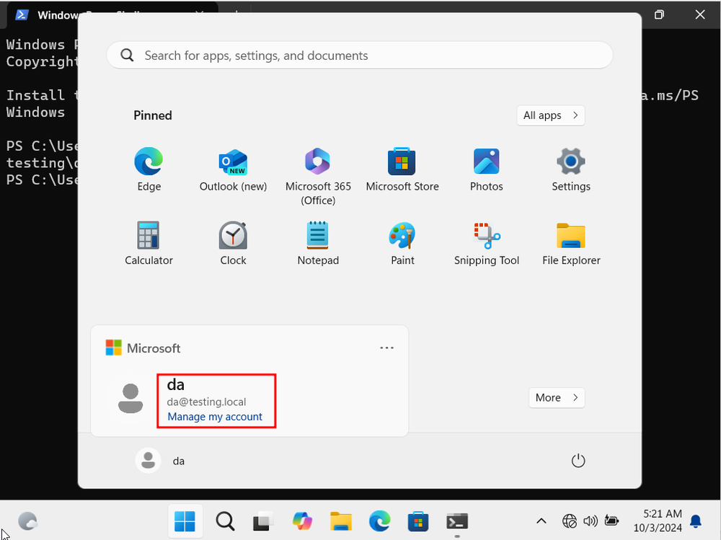Click the Manage my account link
The image size is (721, 540).
coord(215,417)
